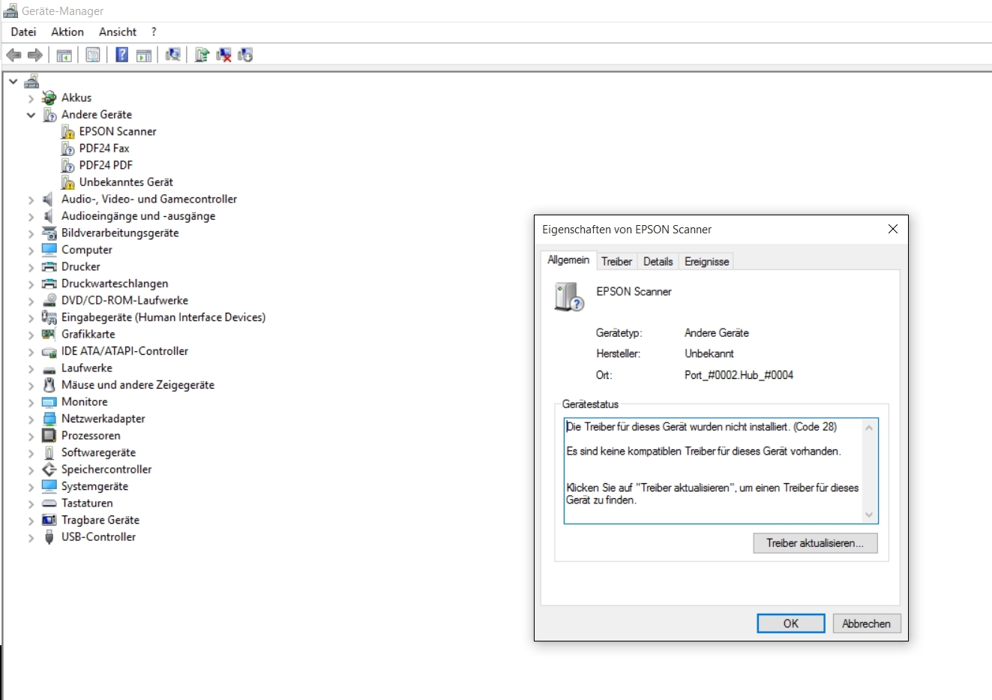Open the ? help menu
Viewport: 992px width, 700px height.
pyautogui.click(x=154, y=32)
